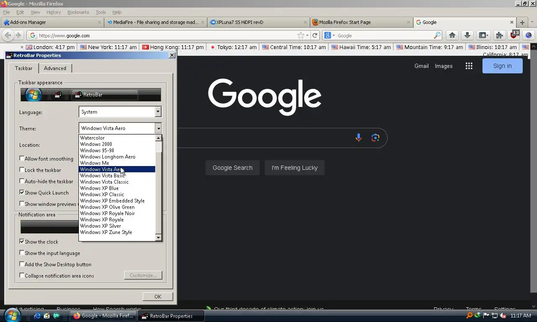Open search engine selector arrow beside Google icon
The height and width of the screenshot is (322, 537).
(x=334, y=36)
